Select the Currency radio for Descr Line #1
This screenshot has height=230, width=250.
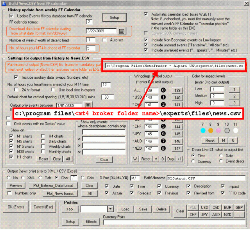193,161
